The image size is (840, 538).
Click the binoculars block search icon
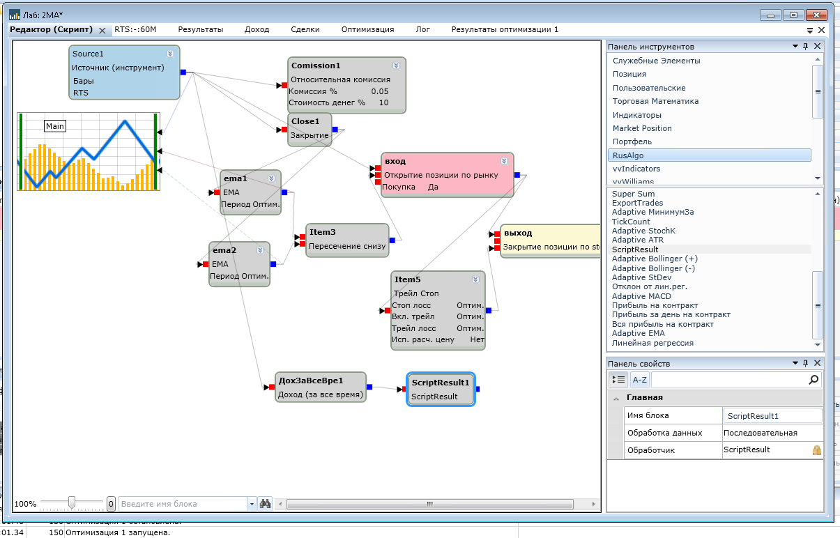click(x=265, y=504)
